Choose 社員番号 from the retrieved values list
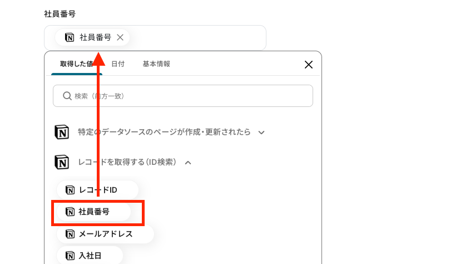This screenshot has height=264, width=465. [x=93, y=212]
